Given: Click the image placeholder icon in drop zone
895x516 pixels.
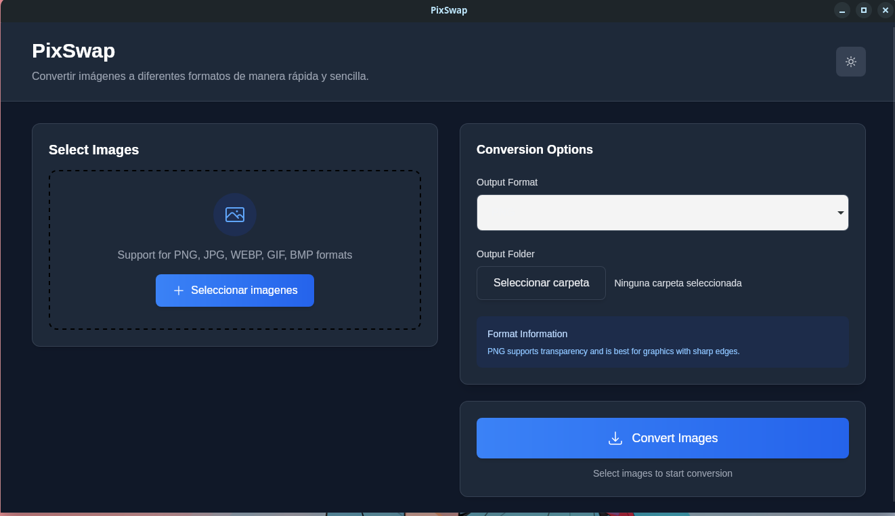Looking at the screenshot, I should 235,215.
